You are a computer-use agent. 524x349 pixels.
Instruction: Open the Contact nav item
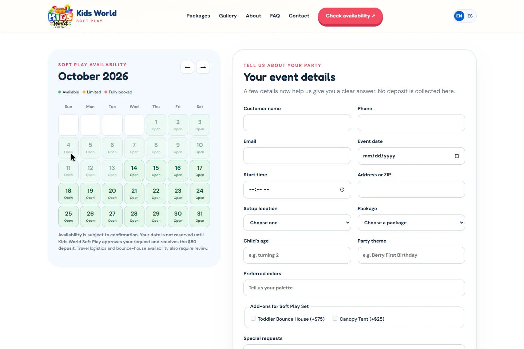click(x=299, y=16)
